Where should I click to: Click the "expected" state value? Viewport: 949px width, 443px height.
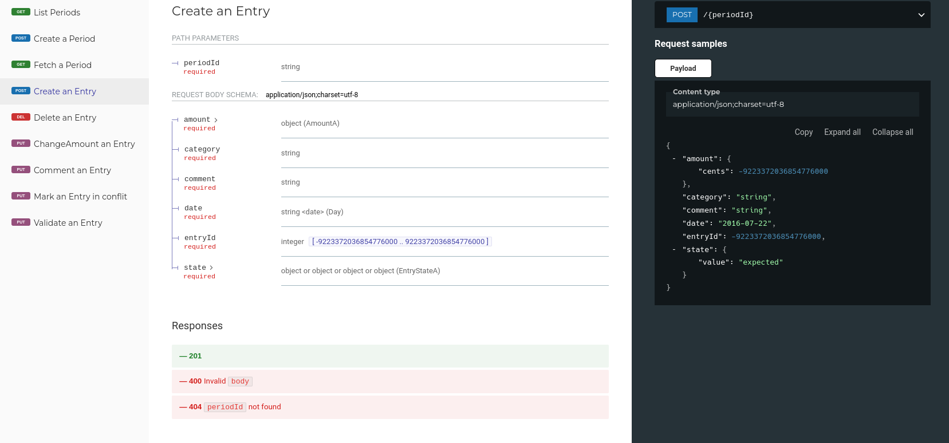[761, 262]
